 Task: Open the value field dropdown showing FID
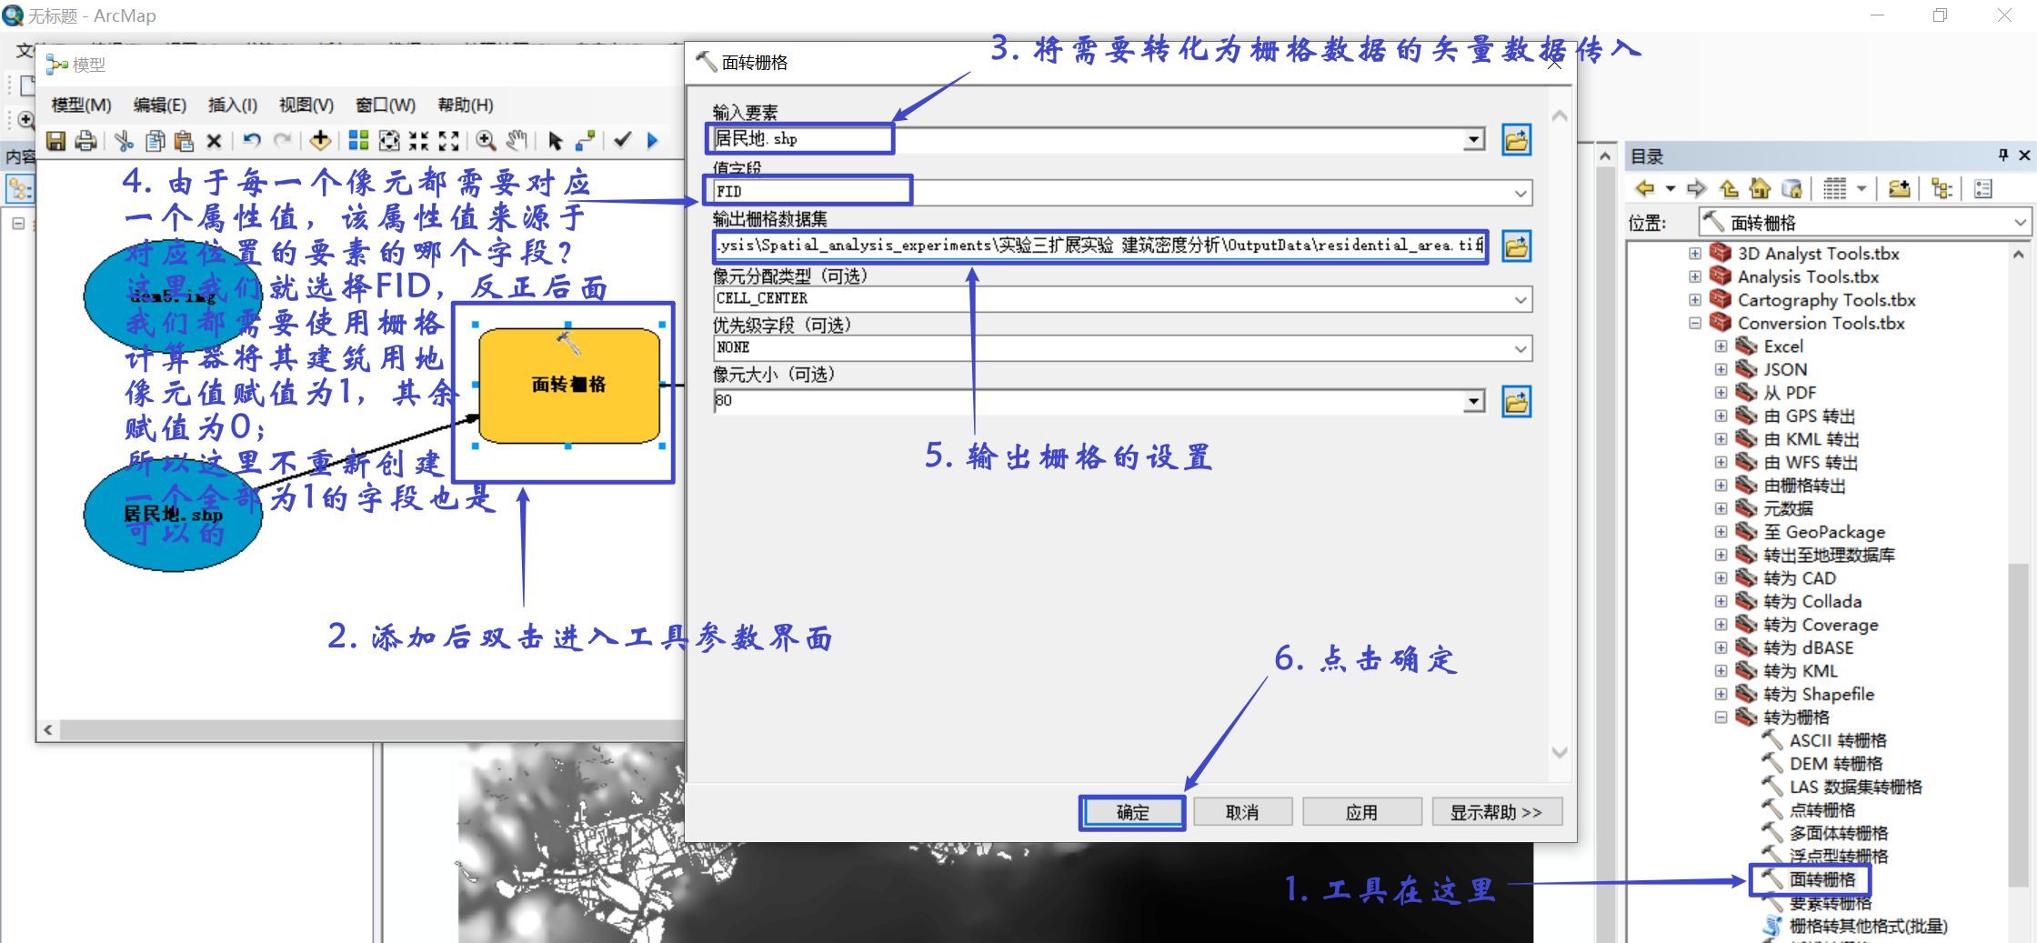tap(1520, 193)
